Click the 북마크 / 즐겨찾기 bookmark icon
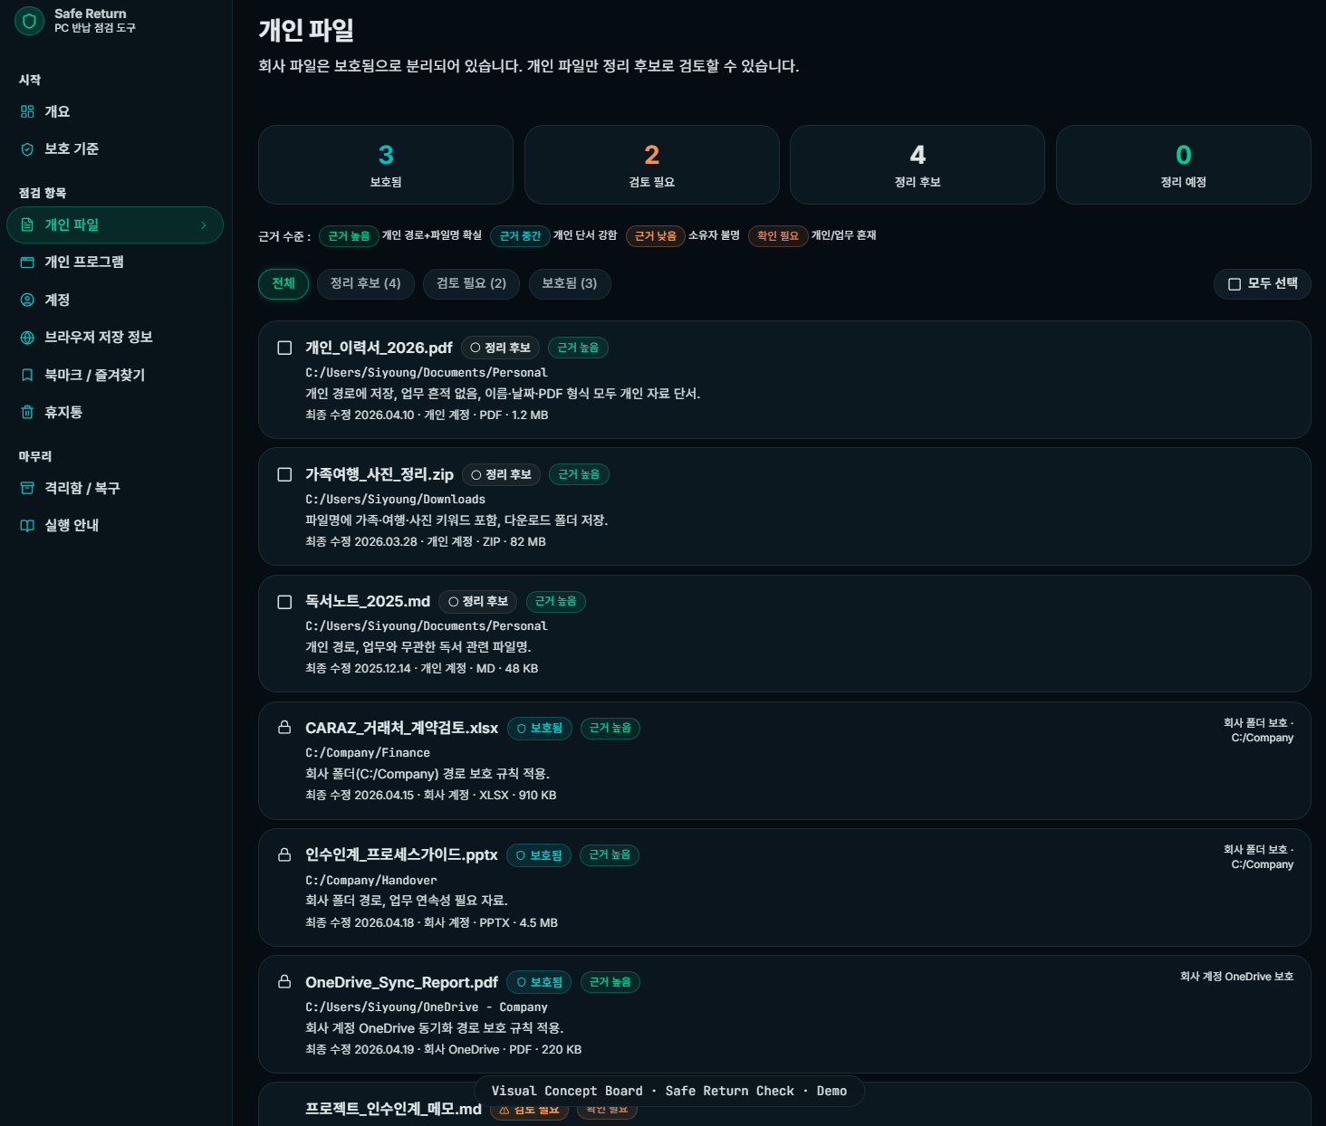This screenshot has height=1126, width=1326. coord(27,375)
